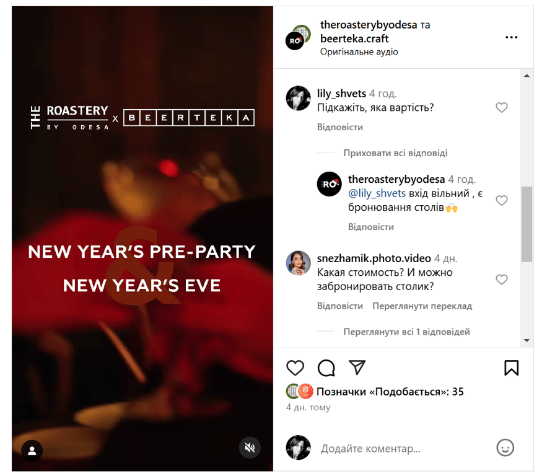Open theroasterybyodesa profile avatar in header

[294, 41]
